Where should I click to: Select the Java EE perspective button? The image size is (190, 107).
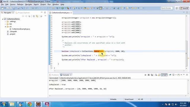pyautogui.click(x=184, y=8)
